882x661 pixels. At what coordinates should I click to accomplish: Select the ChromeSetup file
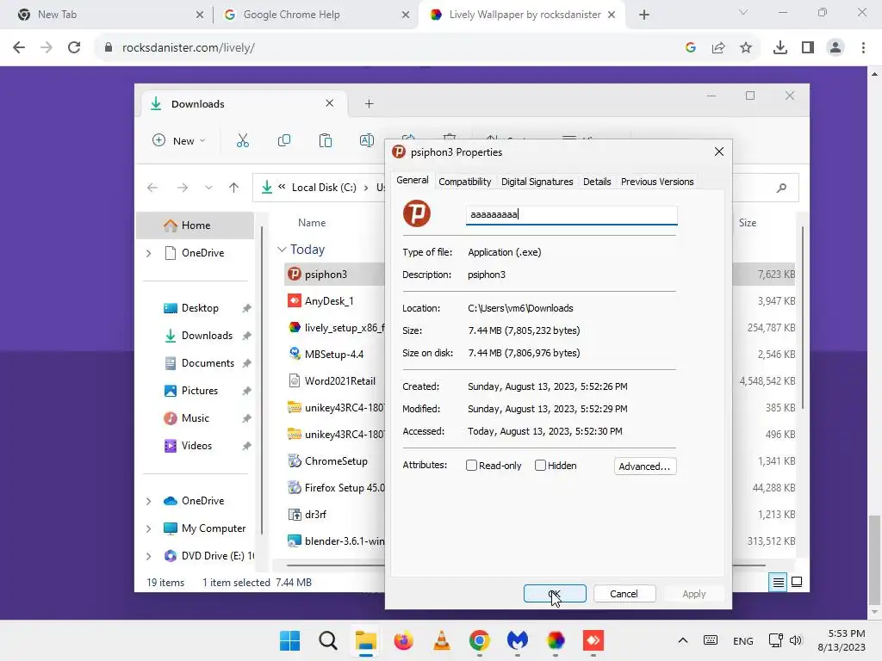[336, 461]
